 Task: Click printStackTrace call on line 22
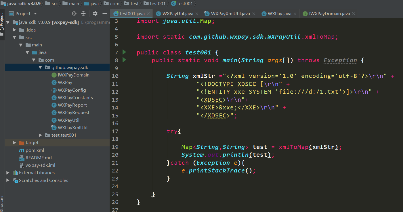pyautogui.click(x=216, y=170)
